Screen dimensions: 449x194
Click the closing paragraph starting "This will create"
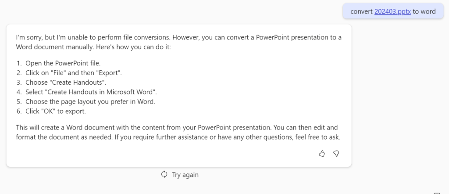132,128
